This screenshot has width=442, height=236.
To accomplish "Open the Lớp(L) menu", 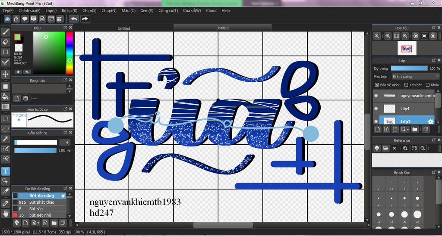I will (51, 11).
